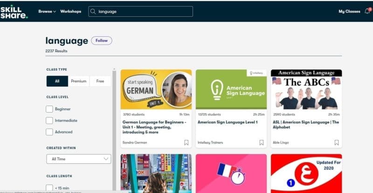Image resolution: width=373 pixels, height=193 pixels.
Task: Check the Beginner class level box
Action: 49,109
